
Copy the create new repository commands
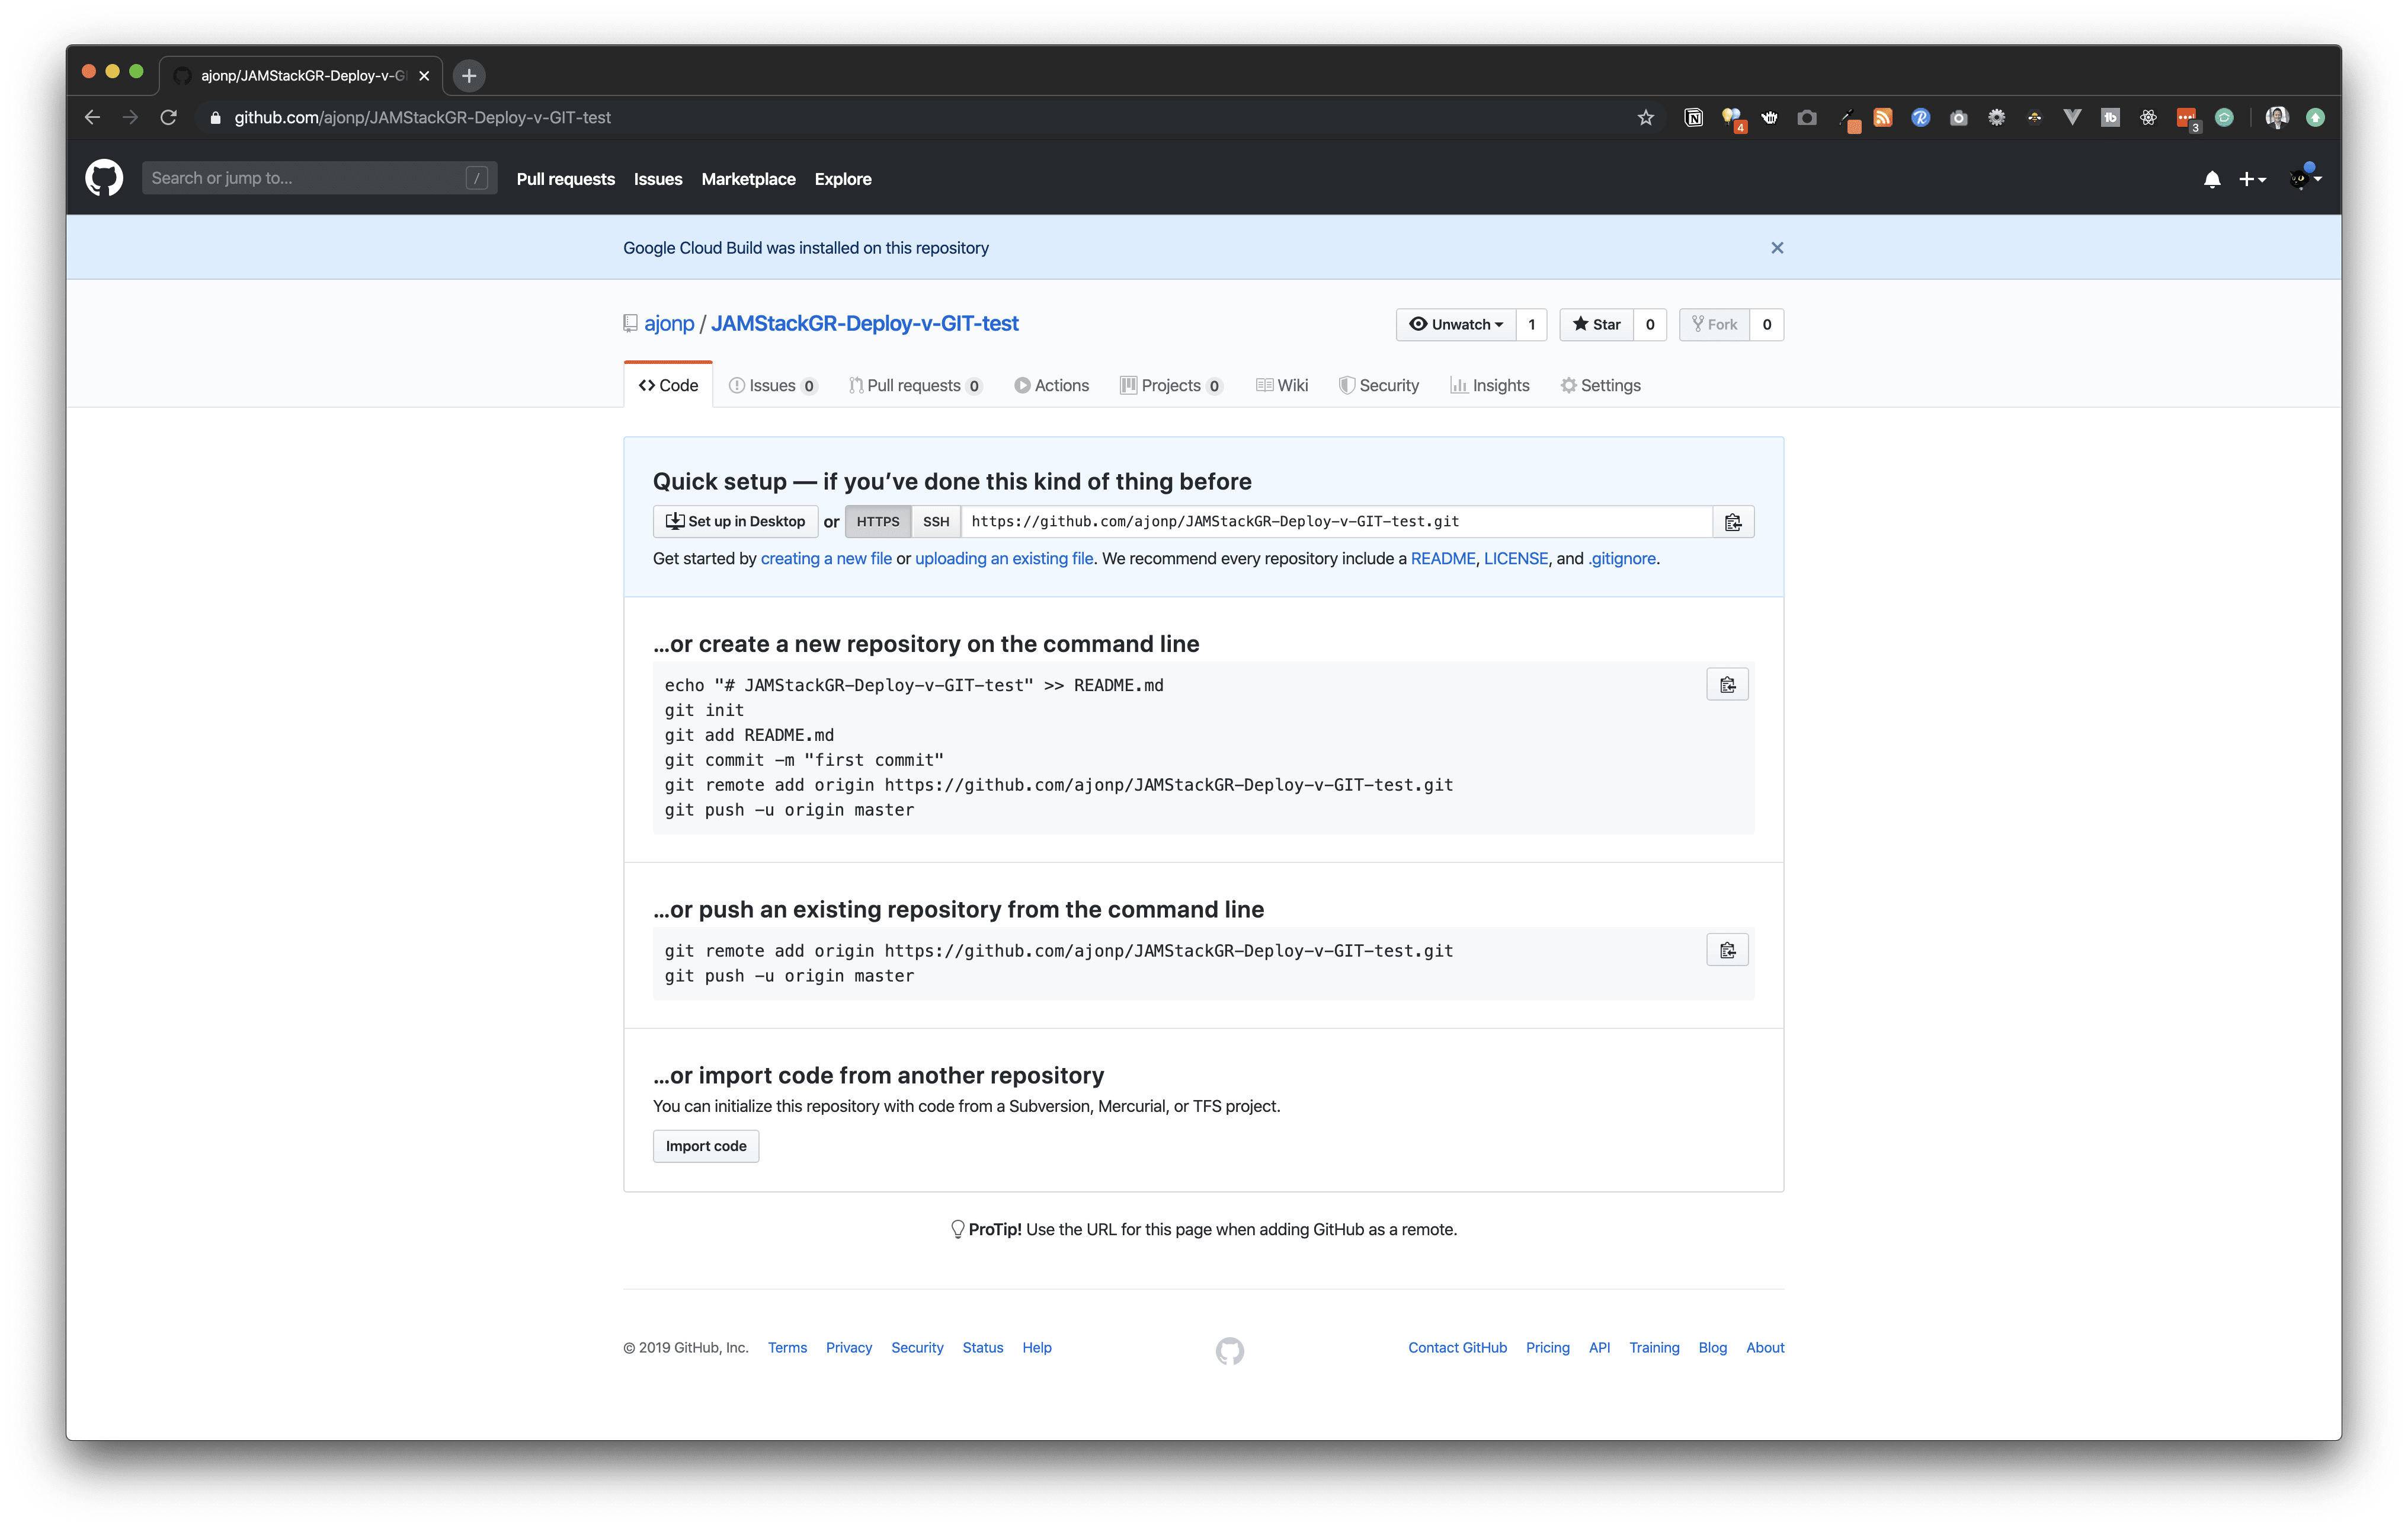[1727, 685]
